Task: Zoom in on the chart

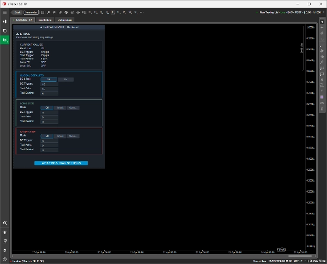Action: click(x=49, y=13)
